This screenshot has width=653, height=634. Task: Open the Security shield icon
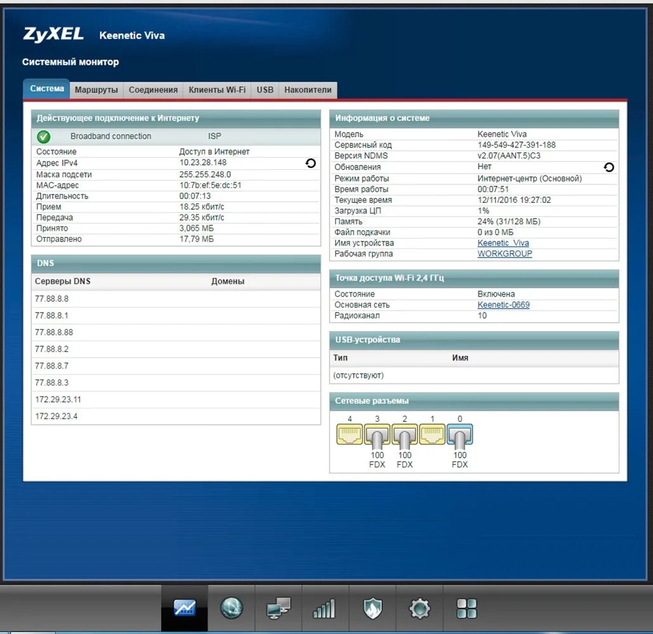(x=372, y=608)
